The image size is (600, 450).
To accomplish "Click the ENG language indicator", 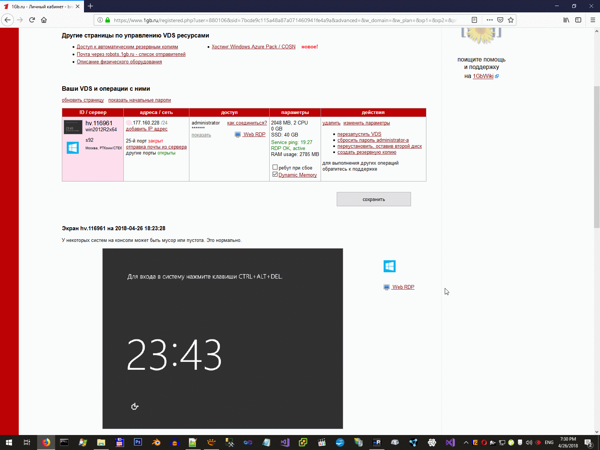I will point(549,442).
